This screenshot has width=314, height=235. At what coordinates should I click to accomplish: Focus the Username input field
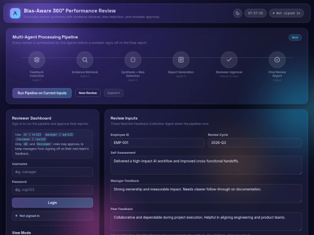click(x=52, y=172)
